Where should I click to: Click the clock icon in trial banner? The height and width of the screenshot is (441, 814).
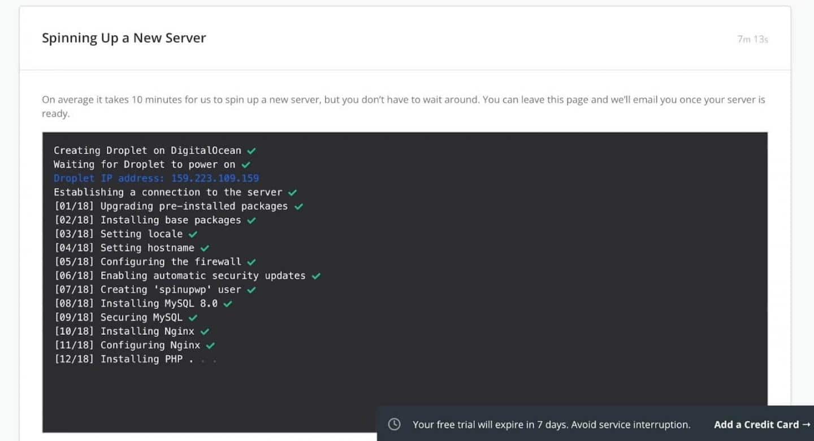click(x=394, y=425)
